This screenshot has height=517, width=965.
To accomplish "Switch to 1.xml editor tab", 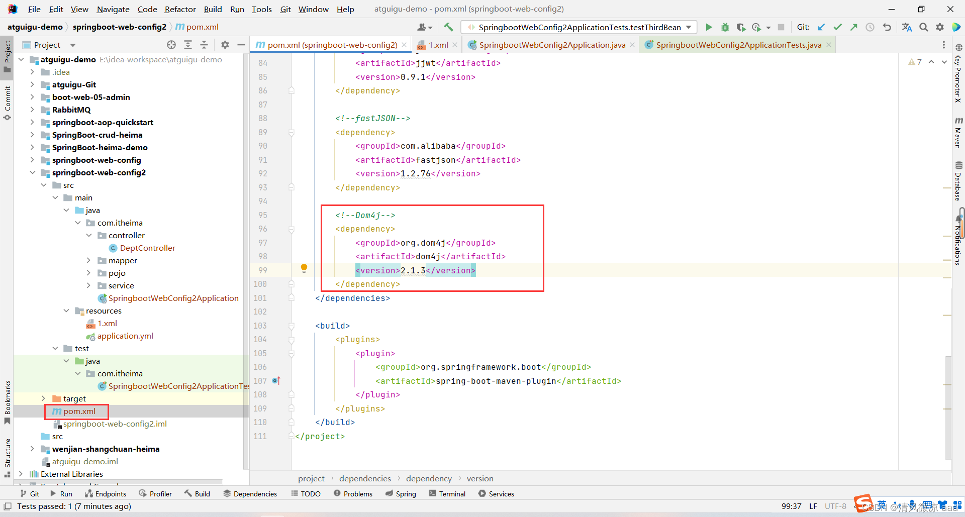I will coord(438,45).
